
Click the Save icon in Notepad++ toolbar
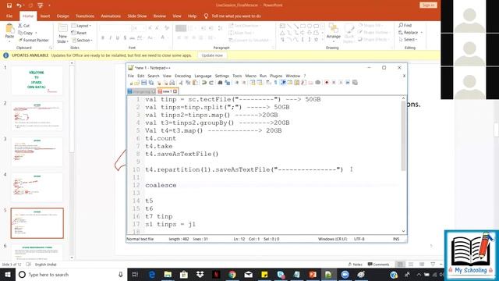pos(143,83)
